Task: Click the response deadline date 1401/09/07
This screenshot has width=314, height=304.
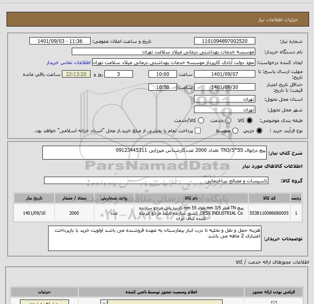Action: click(x=224, y=74)
